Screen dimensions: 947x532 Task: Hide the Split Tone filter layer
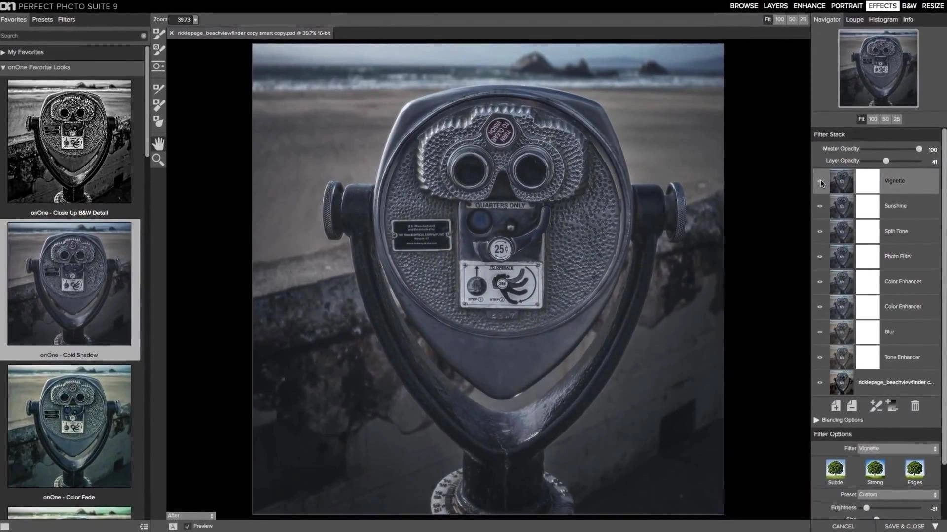pos(820,232)
